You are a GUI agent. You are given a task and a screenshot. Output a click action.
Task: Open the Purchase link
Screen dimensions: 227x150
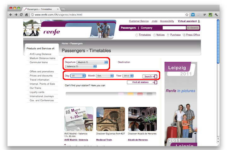[175, 35]
